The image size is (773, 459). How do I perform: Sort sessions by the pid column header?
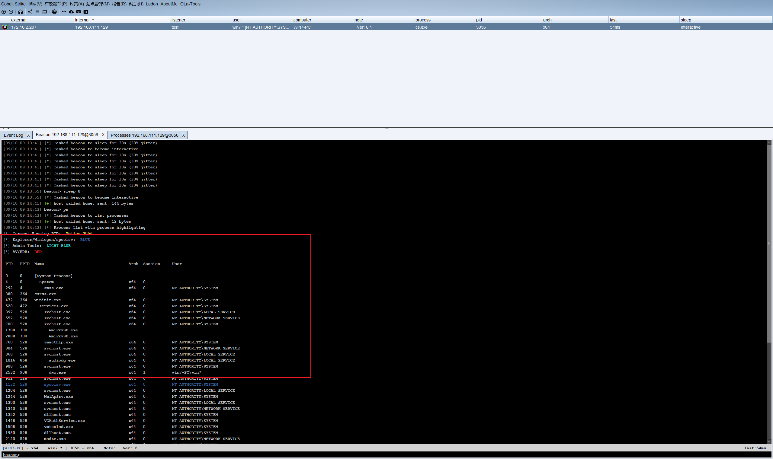pos(479,20)
